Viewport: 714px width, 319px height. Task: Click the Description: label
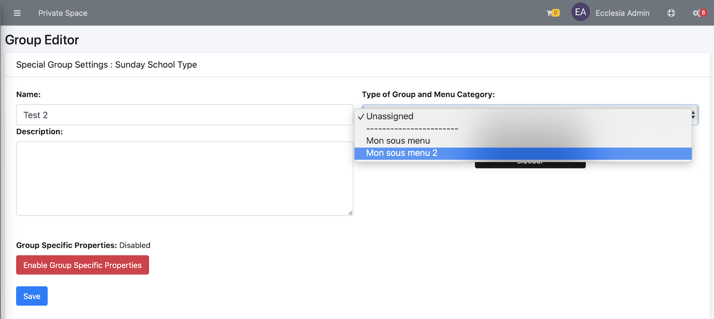pyautogui.click(x=39, y=131)
